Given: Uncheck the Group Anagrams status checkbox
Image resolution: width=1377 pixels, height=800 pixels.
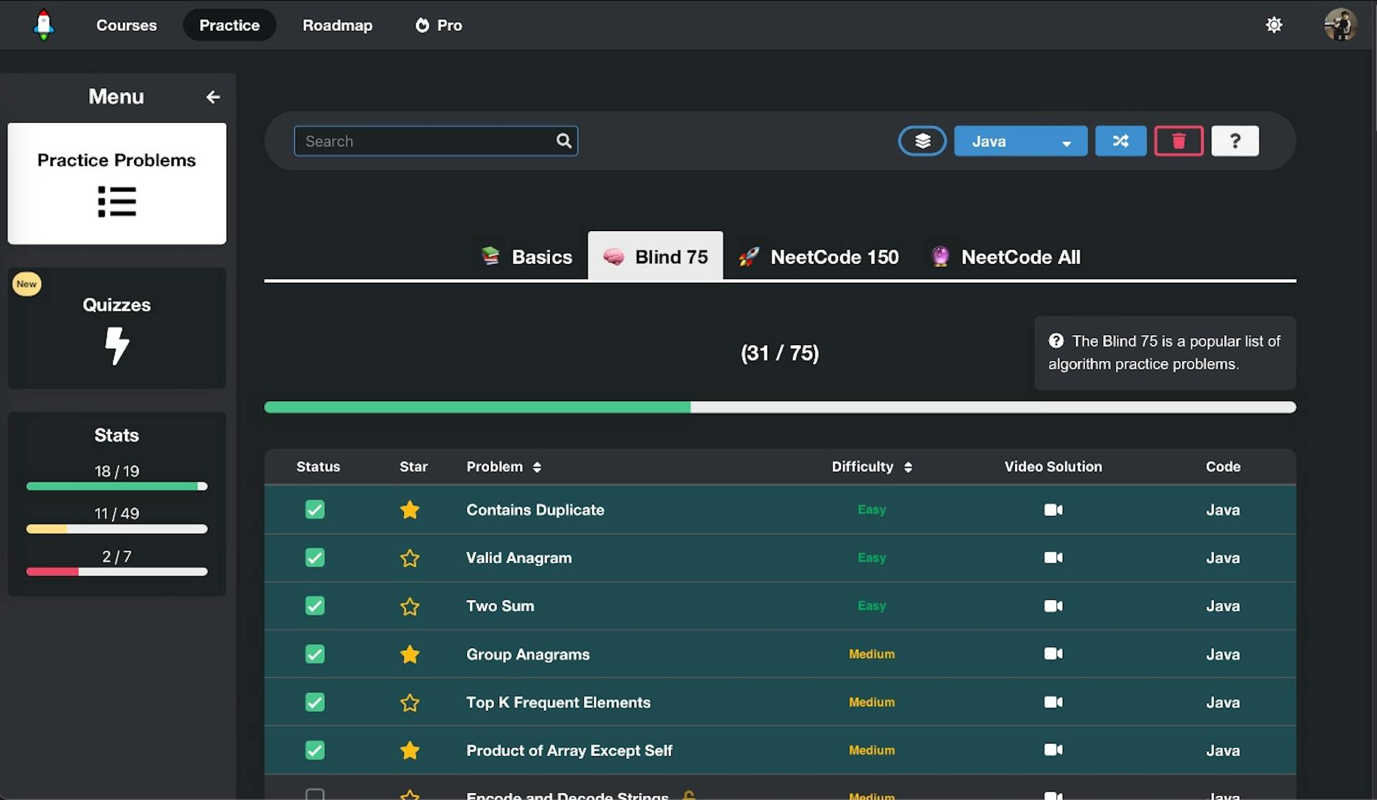Looking at the screenshot, I should (x=315, y=654).
